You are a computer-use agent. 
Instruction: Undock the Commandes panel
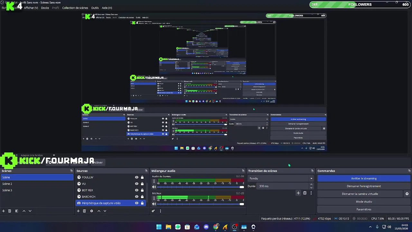coord(409,171)
